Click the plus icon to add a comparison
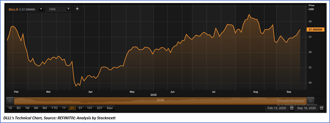The width and height of the screenshot is (330, 123). pos(77,9)
